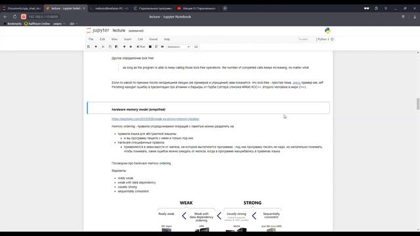Click the lock-free quoted definition text
This screenshot has width=420, height=236.
(x=216, y=68)
